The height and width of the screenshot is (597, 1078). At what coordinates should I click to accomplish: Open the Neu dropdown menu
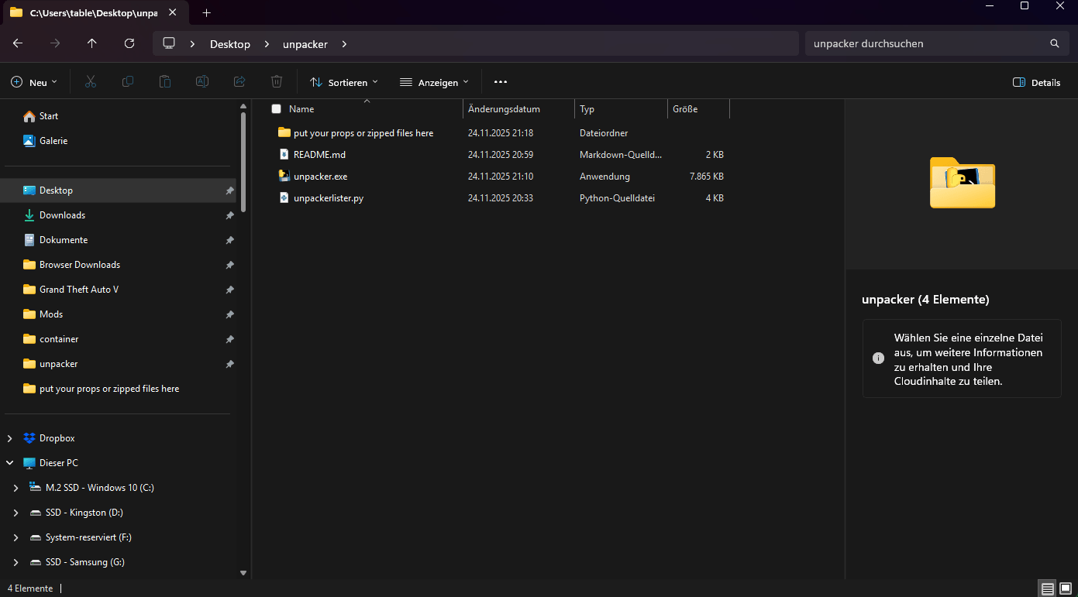pyautogui.click(x=34, y=82)
